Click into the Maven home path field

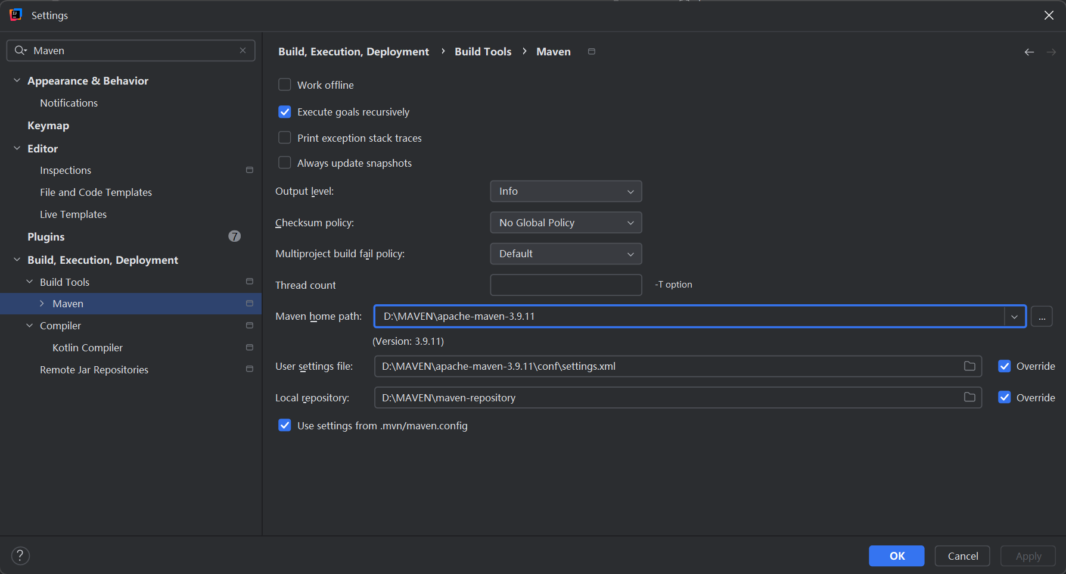coord(689,316)
